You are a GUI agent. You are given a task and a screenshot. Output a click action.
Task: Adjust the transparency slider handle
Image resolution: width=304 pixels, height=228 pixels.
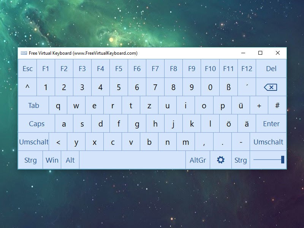(283, 160)
